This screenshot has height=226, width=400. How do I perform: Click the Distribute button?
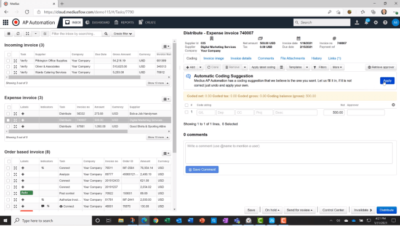pos(386,210)
